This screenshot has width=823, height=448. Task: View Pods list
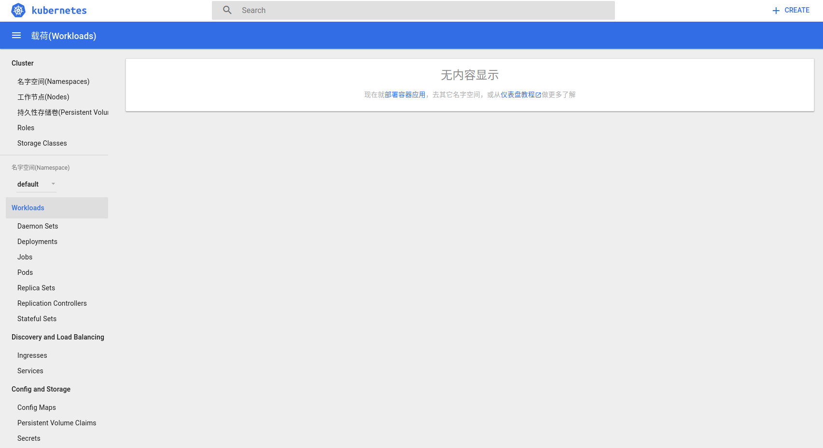25,272
